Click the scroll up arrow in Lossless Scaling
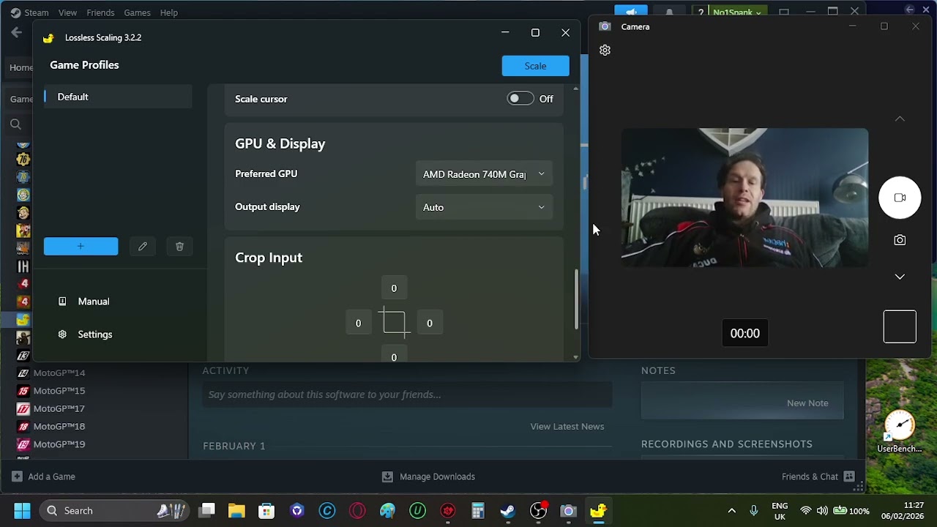This screenshot has width=937, height=527. pyautogui.click(x=576, y=89)
